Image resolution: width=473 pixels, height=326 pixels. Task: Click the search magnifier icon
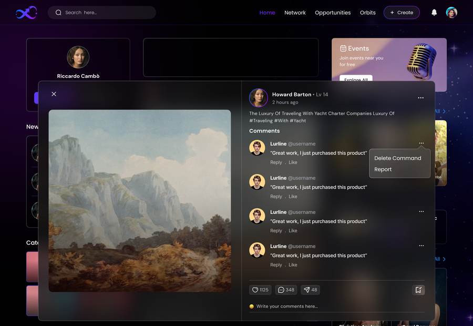point(58,13)
